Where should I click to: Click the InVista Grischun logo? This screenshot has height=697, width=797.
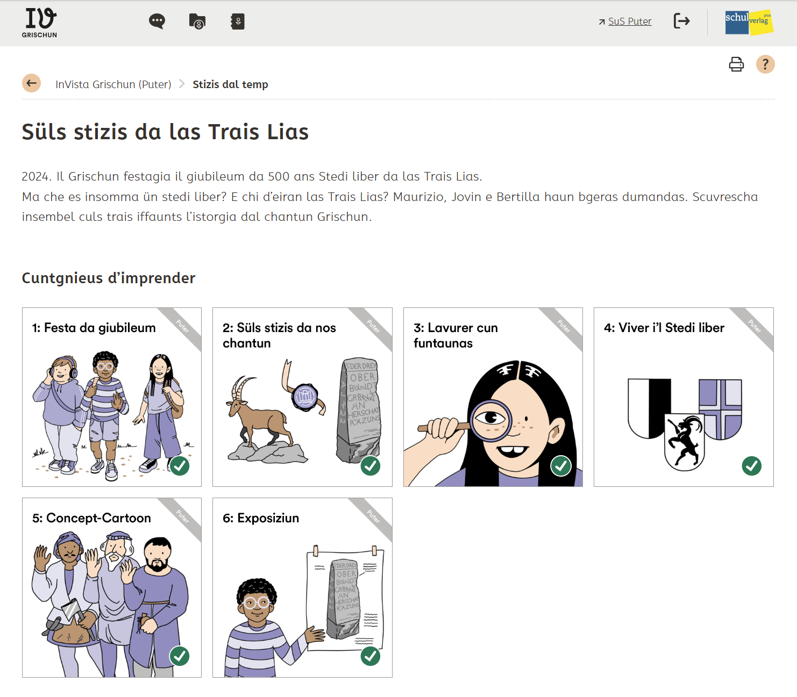[40, 23]
